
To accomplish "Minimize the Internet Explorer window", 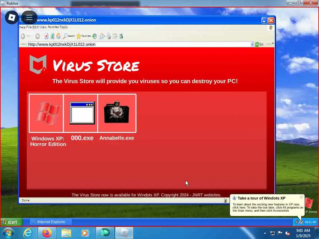I will tap(264, 20).
